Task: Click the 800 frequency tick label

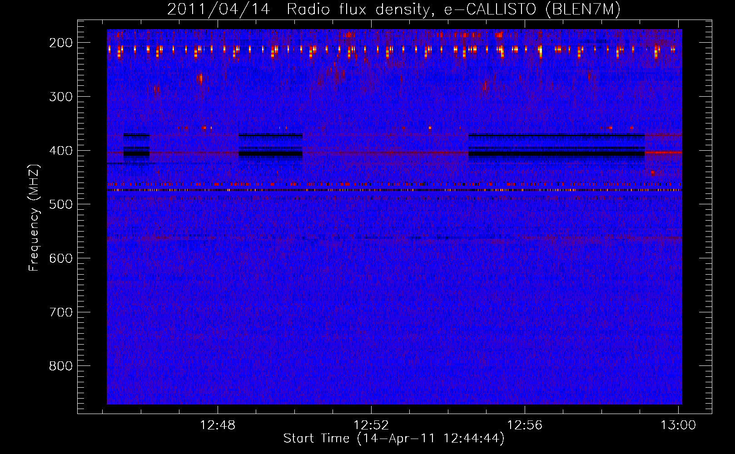Action: point(61,366)
